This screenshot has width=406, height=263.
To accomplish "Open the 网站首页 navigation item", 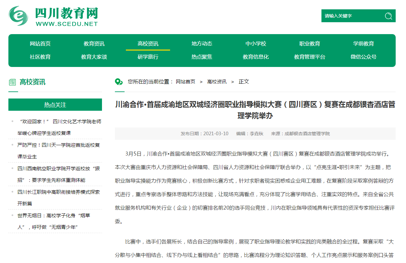I will (x=41, y=43).
